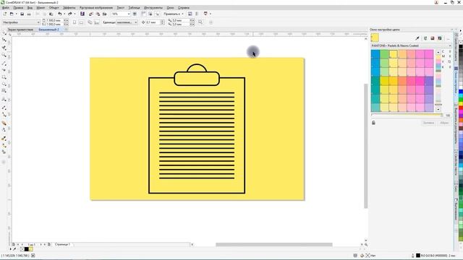Select the Parallel Dimension tool
Image resolution: width=463 pixels, height=260 pixels.
pyautogui.click(x=4, y=108)
